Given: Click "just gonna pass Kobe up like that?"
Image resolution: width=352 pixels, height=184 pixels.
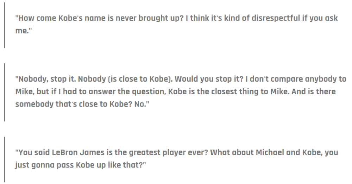Looking at the screenshot, I should click(x=80, y=165).
